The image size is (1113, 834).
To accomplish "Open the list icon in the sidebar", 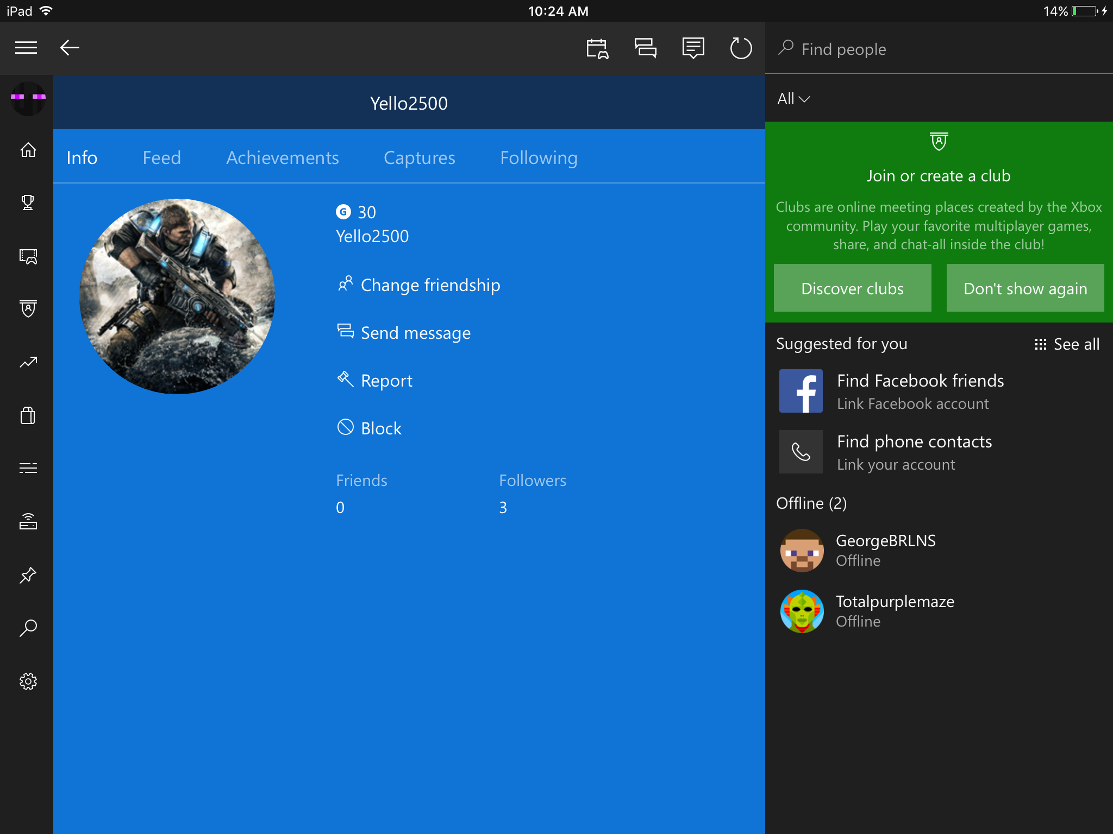I will tap(28, 468).
